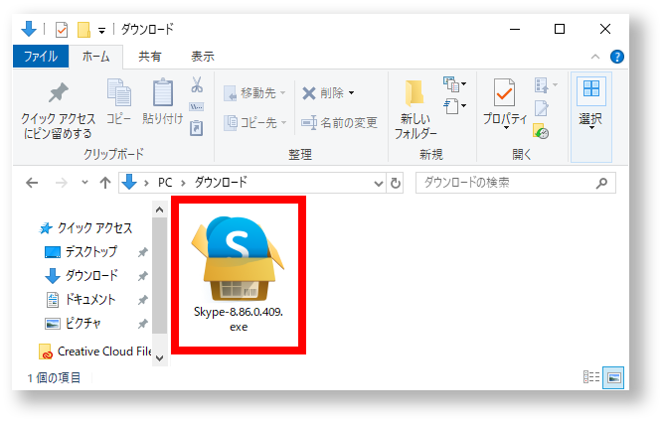Click the Copy path icon

coord(197,106)
